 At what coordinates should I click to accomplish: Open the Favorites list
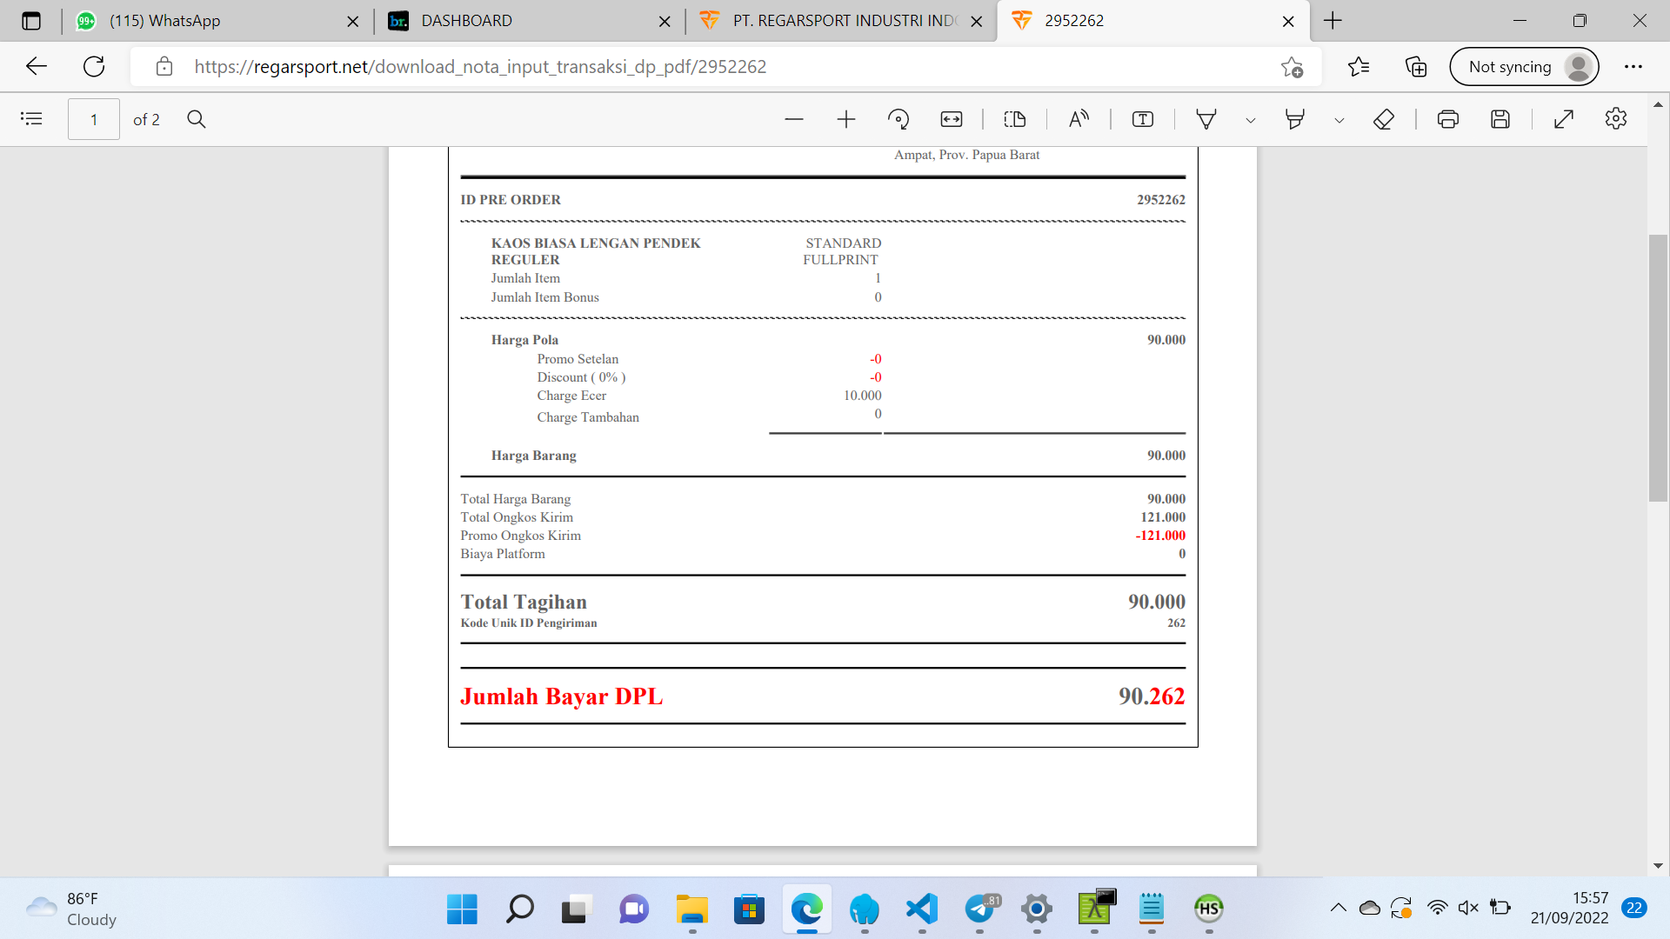1359,67
